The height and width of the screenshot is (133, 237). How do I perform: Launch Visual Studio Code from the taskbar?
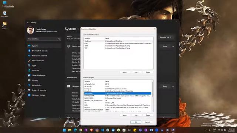102,130
